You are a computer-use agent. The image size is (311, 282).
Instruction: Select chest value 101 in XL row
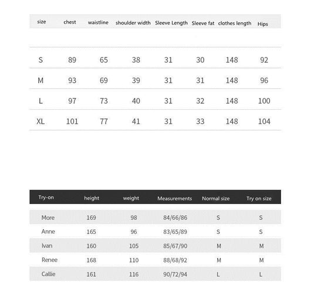72,121
